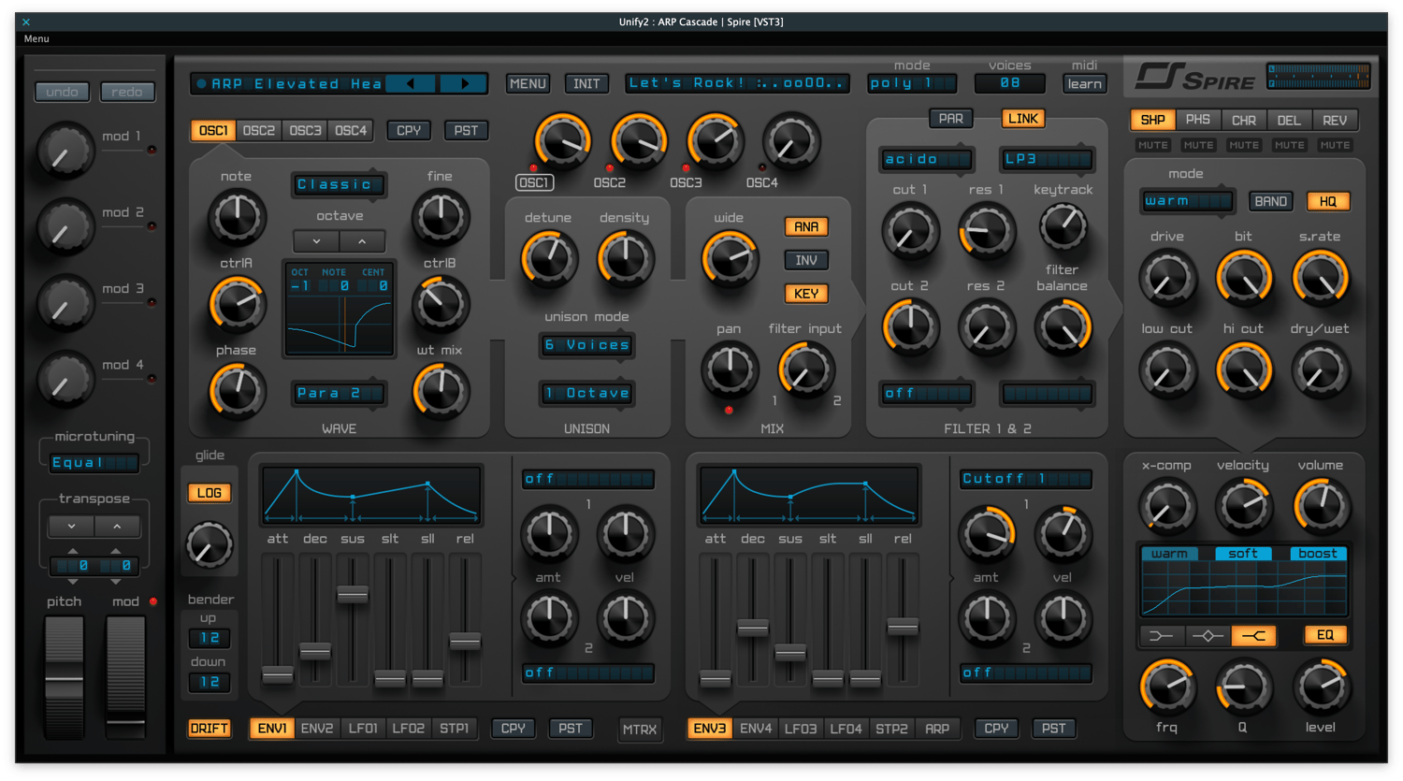Click the filter balance knob
This screenshot has width=1403, height=781.
point(1063,327)
